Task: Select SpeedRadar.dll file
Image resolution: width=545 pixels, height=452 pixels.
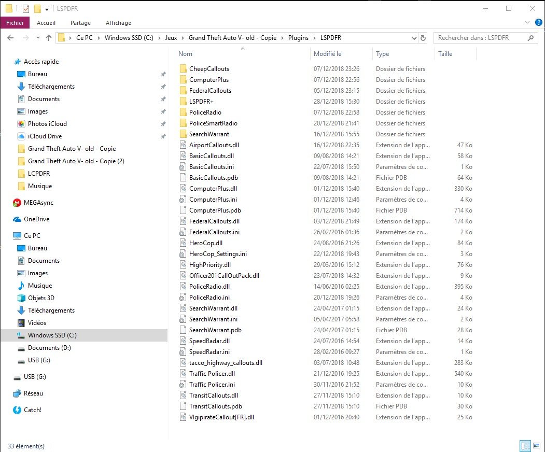Action: coord(209,341)
